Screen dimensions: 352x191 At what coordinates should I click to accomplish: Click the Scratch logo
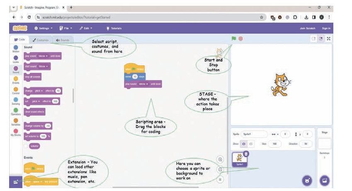coord(20,28)
